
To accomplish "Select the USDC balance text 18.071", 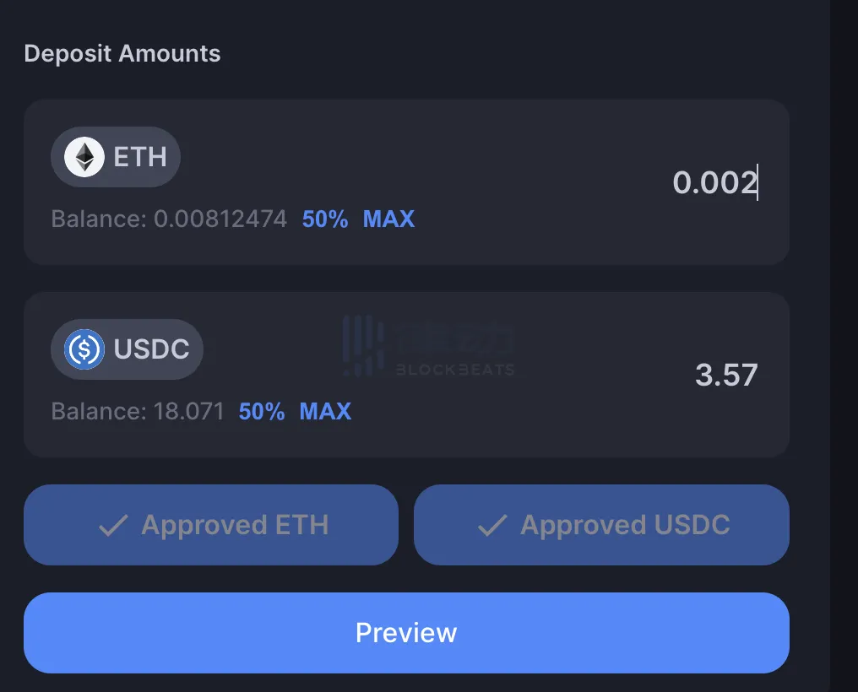I will [189, 412].
